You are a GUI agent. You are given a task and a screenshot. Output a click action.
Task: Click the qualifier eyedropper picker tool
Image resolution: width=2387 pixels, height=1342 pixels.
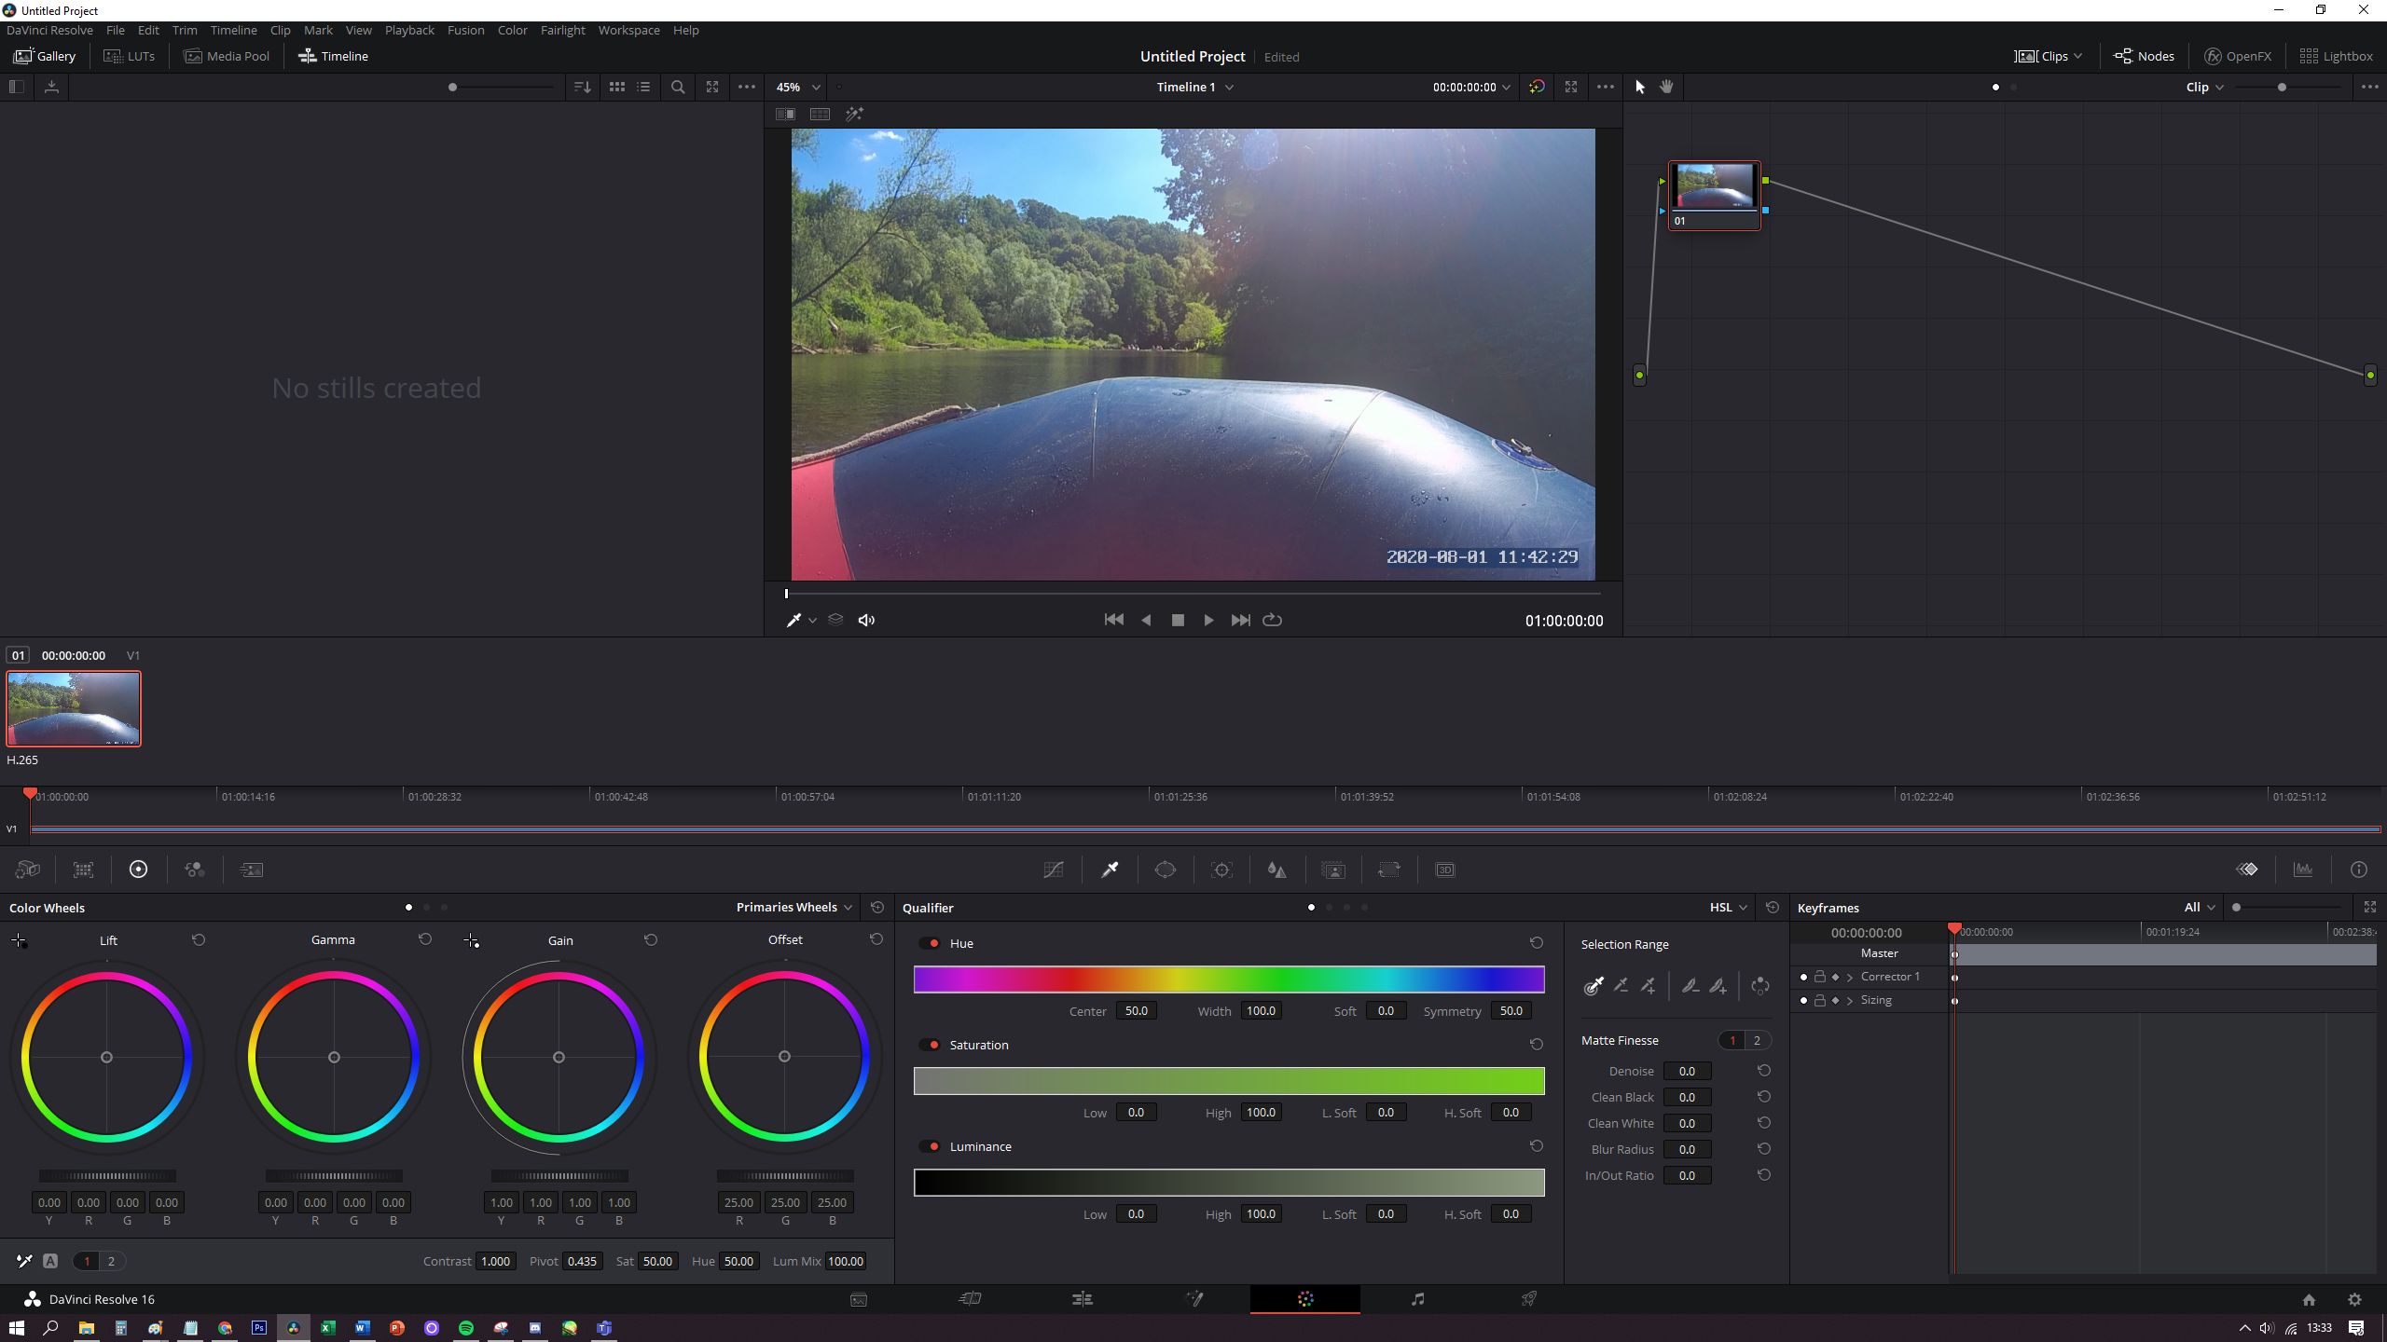(x=1594, y=986)
